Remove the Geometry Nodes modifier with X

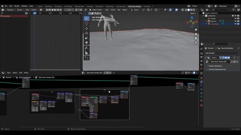click(234, 58)
